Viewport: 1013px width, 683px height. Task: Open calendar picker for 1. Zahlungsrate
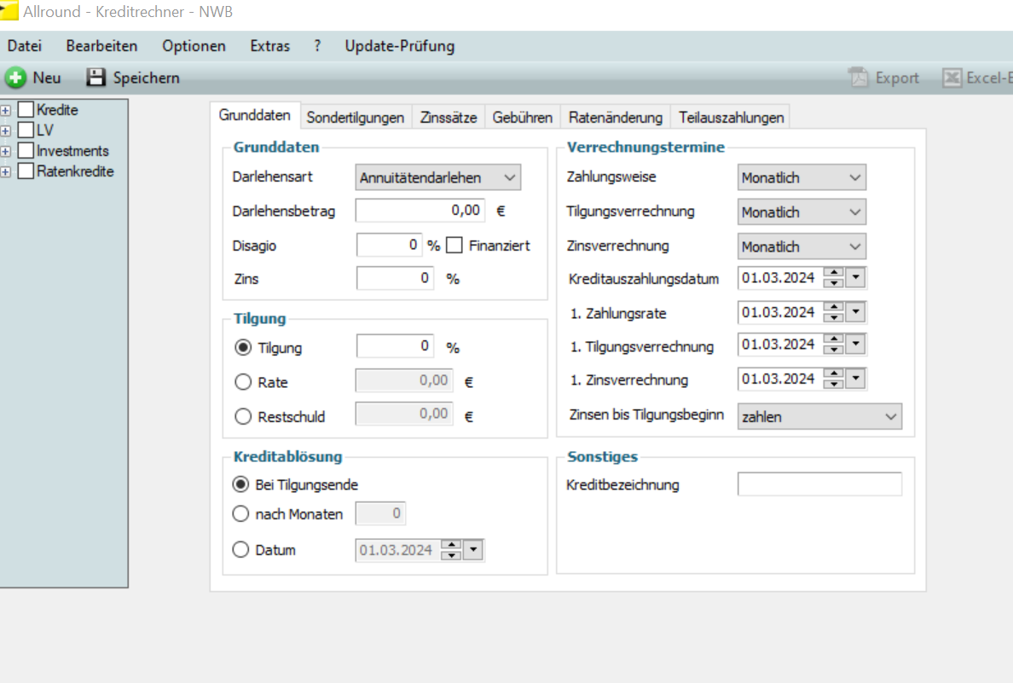(856, 313)
